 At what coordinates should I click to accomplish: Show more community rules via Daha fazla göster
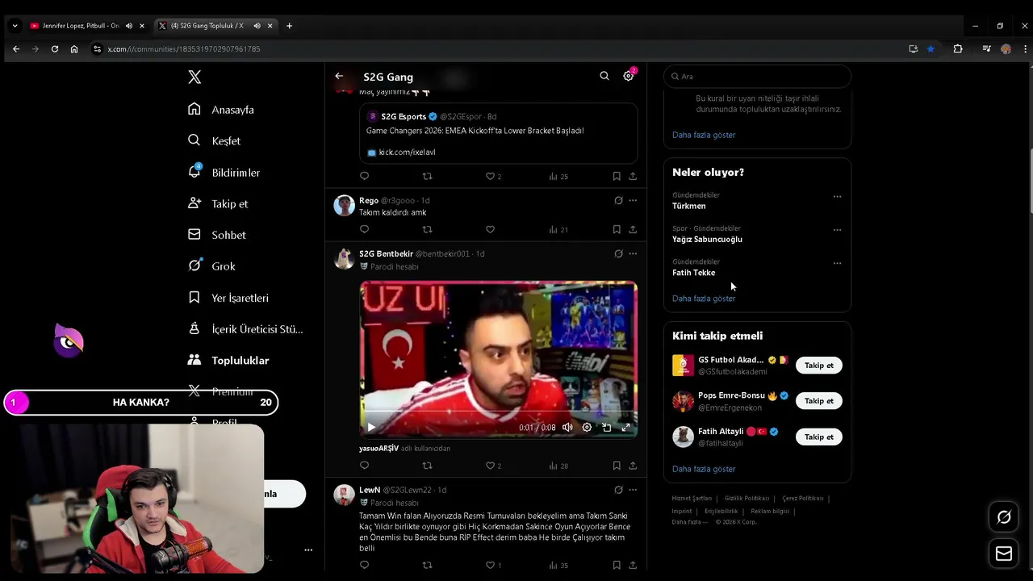tap(704, 135)
